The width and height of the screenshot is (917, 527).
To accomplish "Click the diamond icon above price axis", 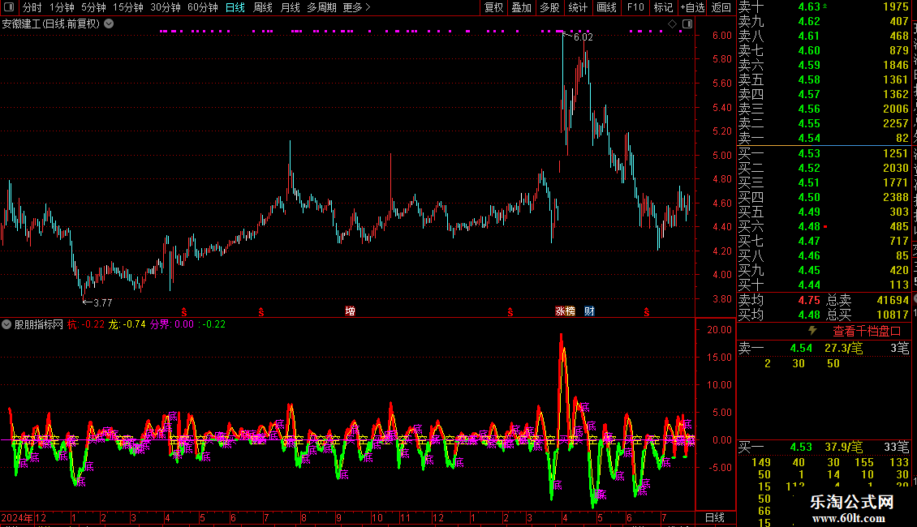I will (x=672, y=24).
